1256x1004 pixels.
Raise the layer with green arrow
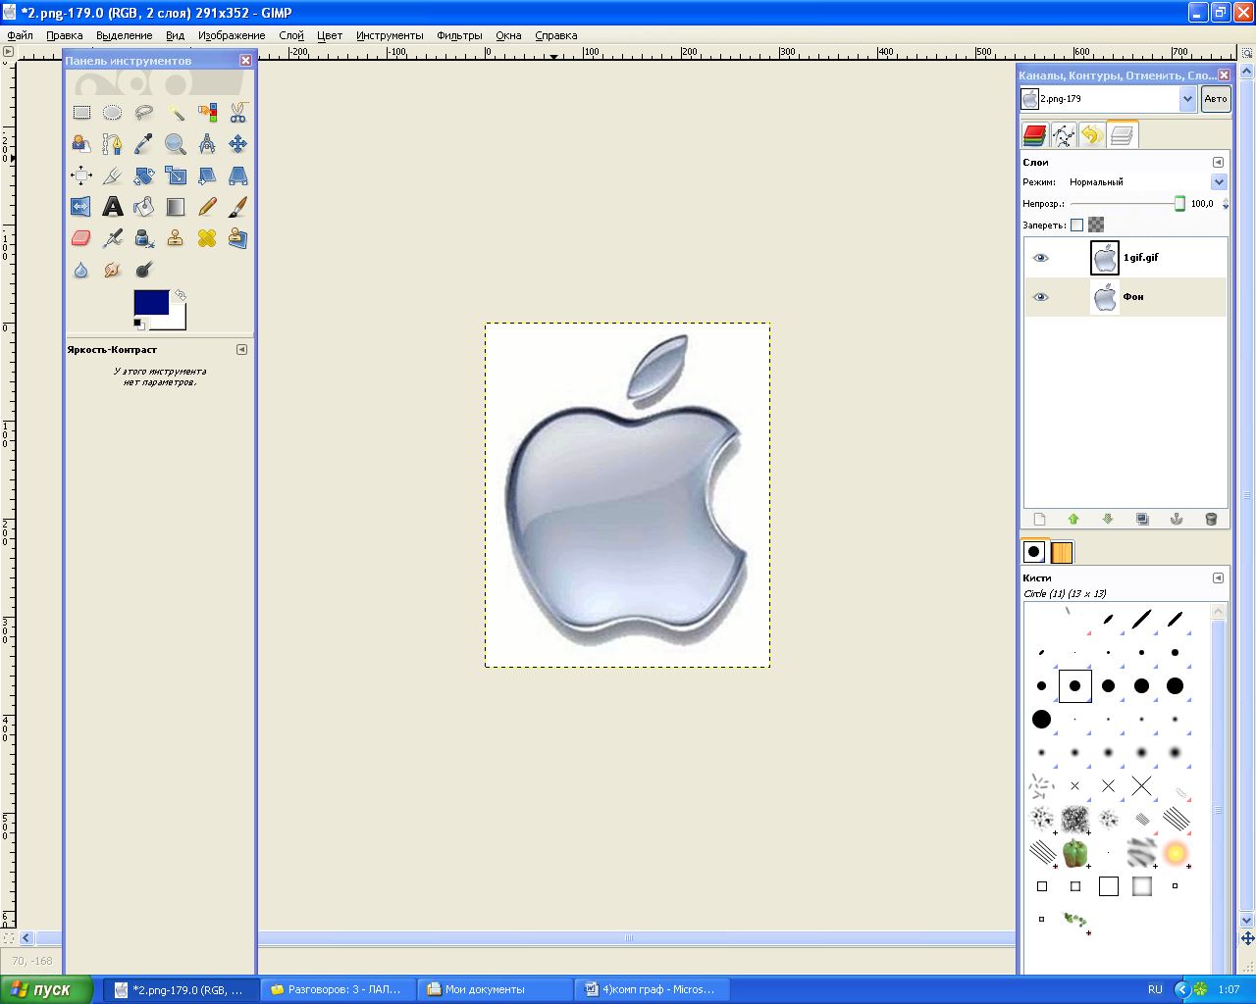[1073, 519]
